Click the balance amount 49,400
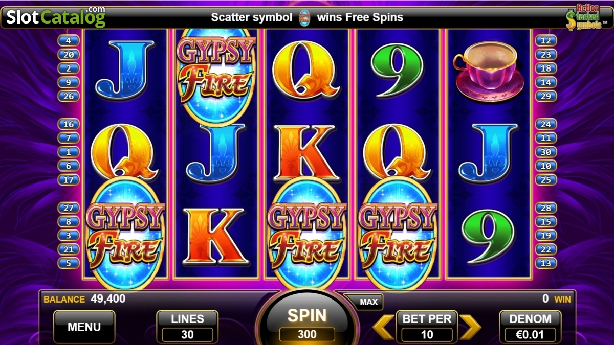This screenshot has height=345, width=614. click(108, 298)
